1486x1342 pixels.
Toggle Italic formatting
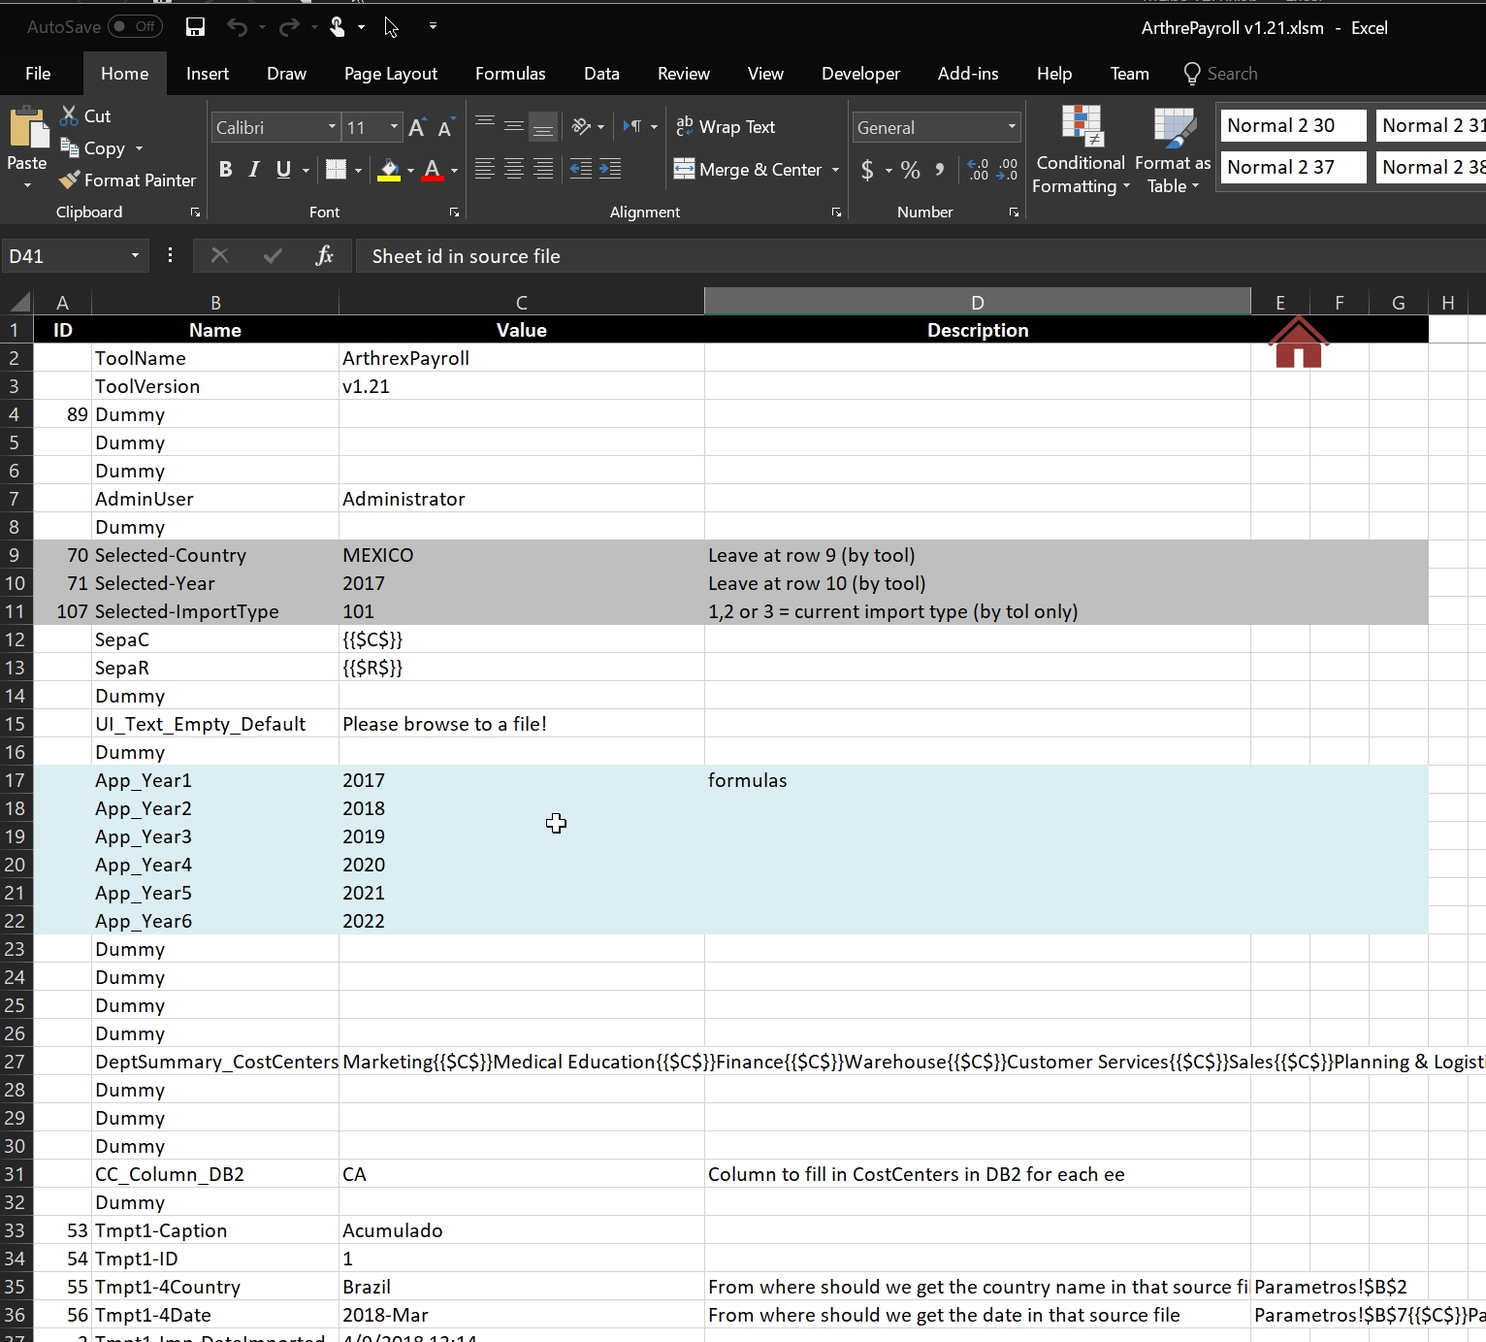click(253, 170)
